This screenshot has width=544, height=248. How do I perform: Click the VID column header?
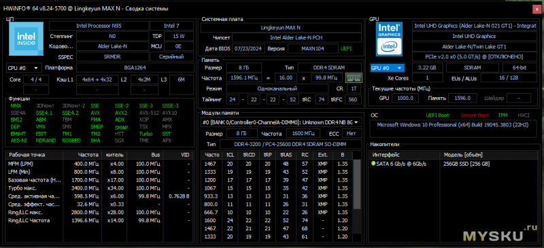tap(177, 155)
